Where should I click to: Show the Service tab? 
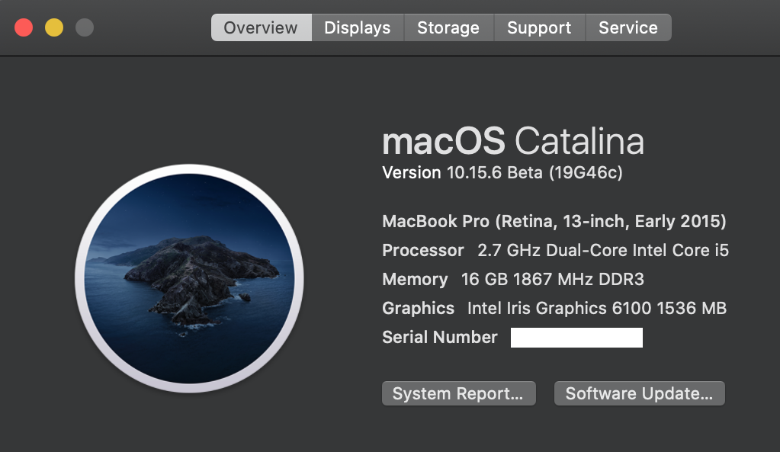(628, 28)
